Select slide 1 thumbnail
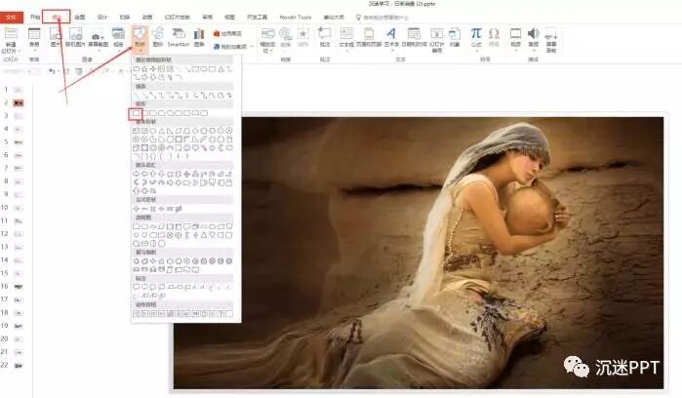This screenshot has width=682, height=398. [x=19, y=90]
